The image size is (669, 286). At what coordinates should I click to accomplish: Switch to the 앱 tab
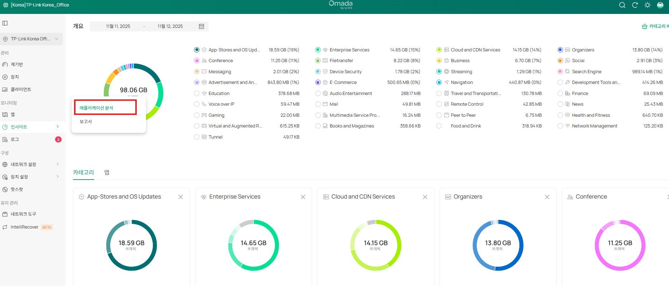pos(107,172)
